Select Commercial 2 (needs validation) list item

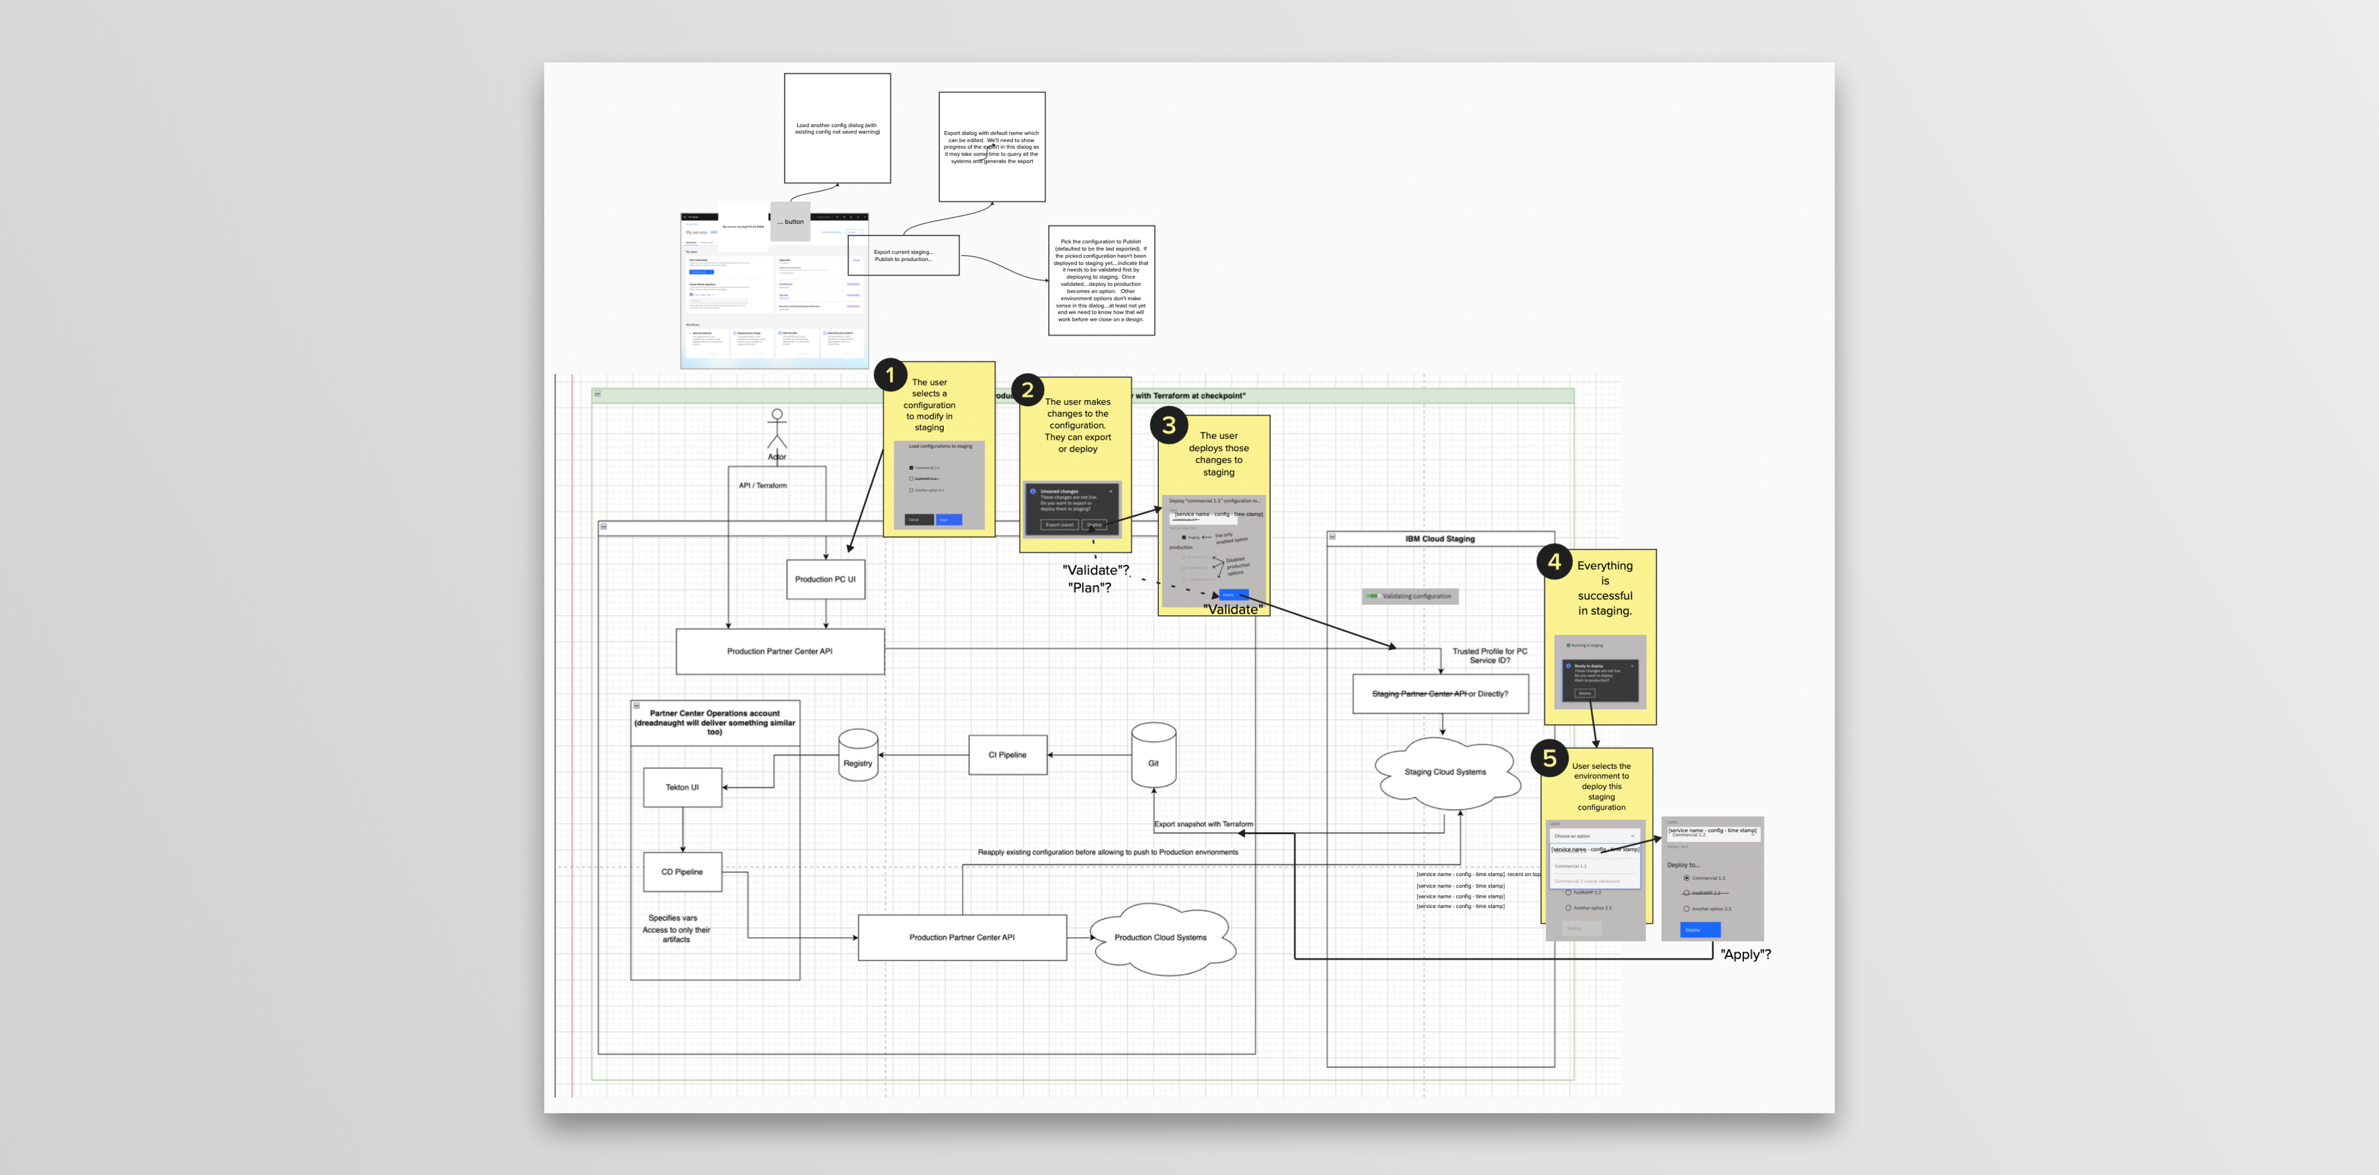click(1587, 881)
